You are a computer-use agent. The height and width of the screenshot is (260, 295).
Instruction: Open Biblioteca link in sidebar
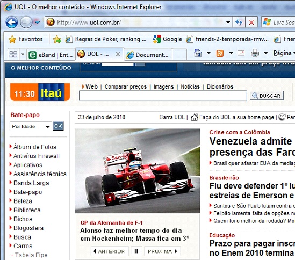point(27,210)
